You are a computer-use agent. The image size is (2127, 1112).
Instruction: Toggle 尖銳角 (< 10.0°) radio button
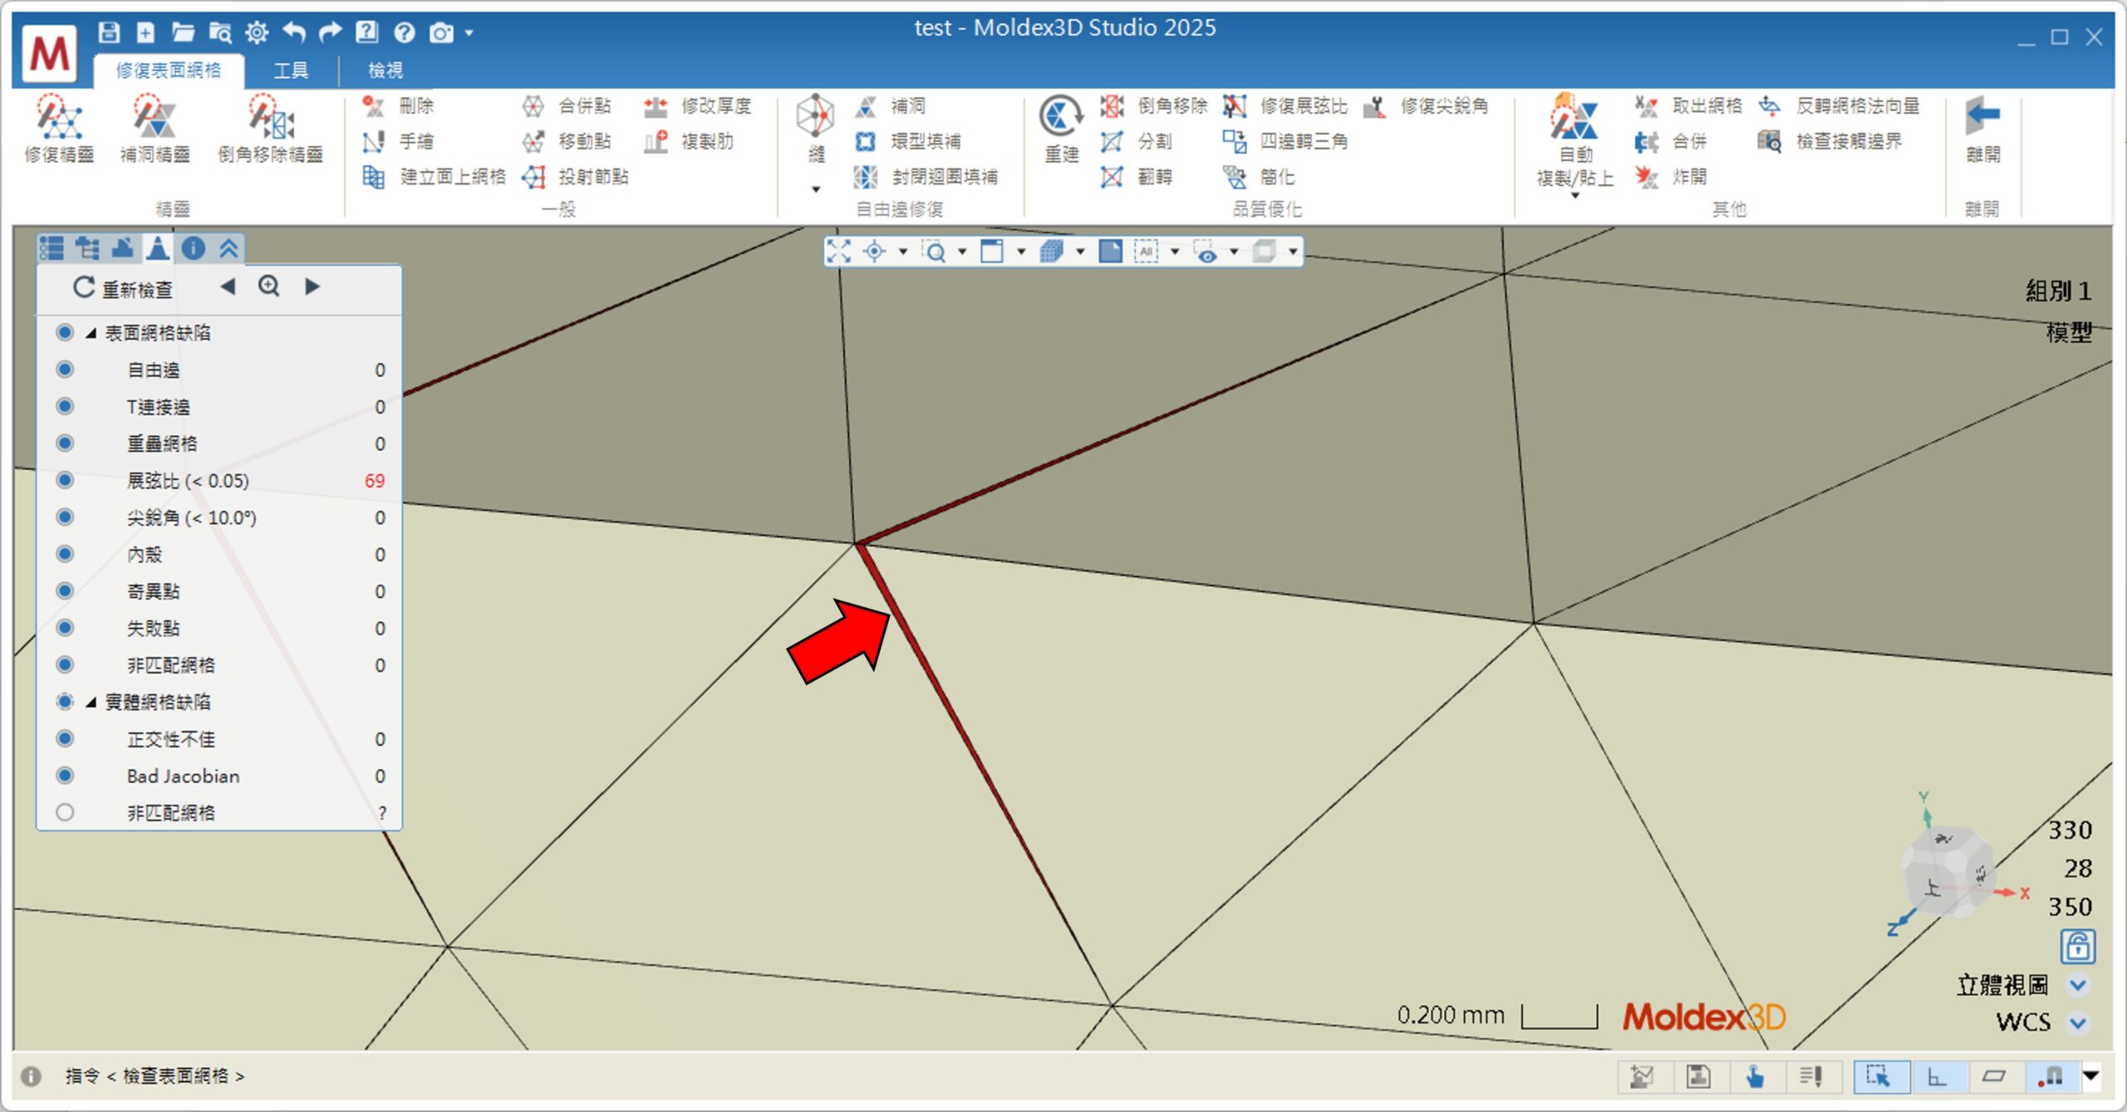[x=65, y=517]
